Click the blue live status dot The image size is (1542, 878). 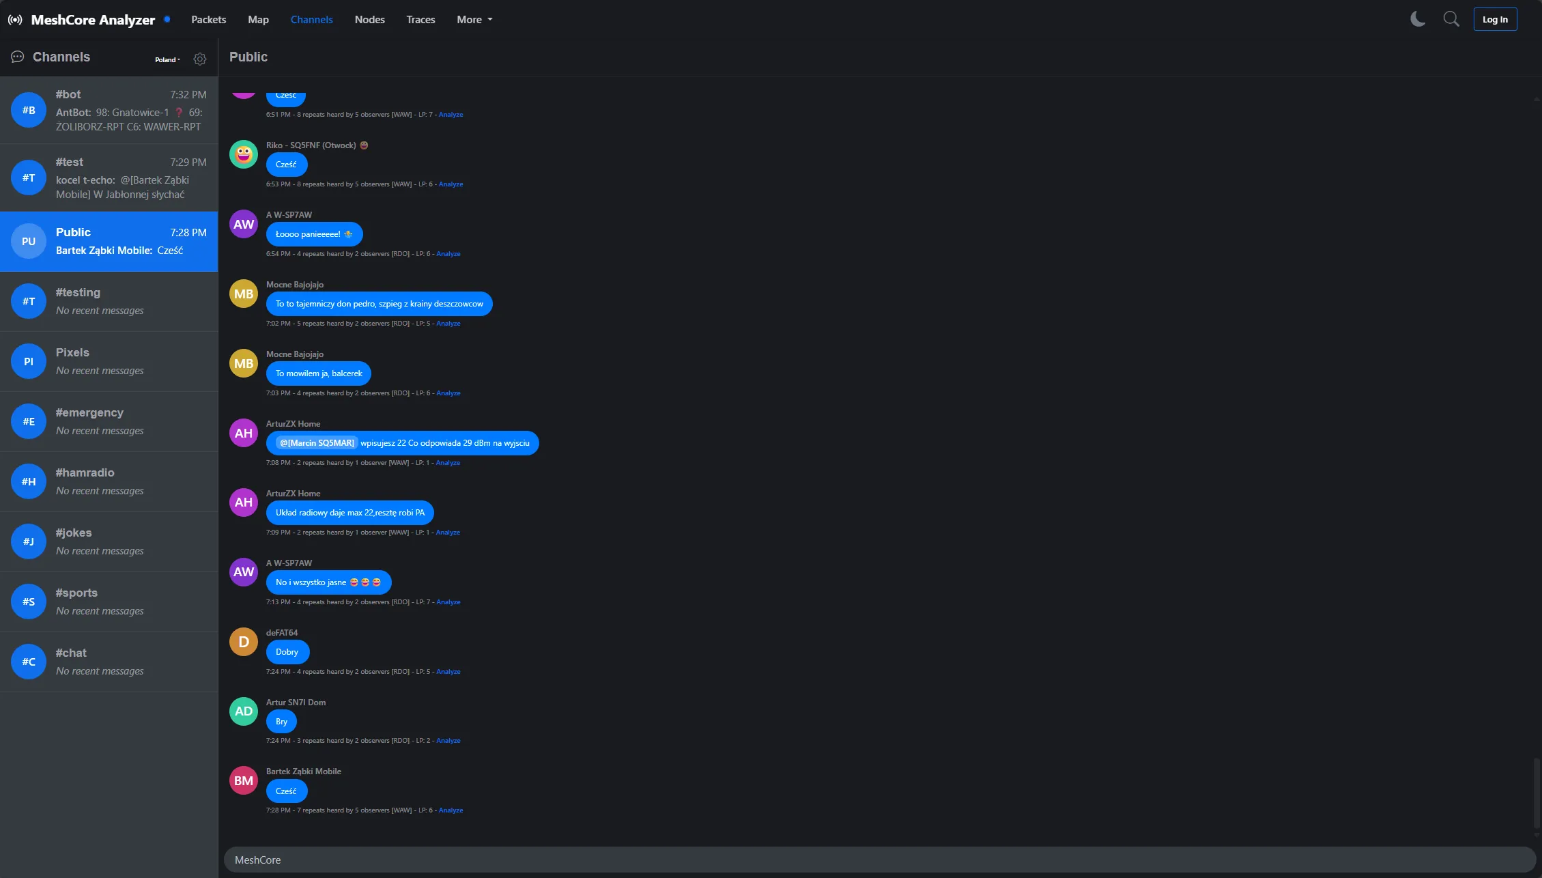[167, 19]
